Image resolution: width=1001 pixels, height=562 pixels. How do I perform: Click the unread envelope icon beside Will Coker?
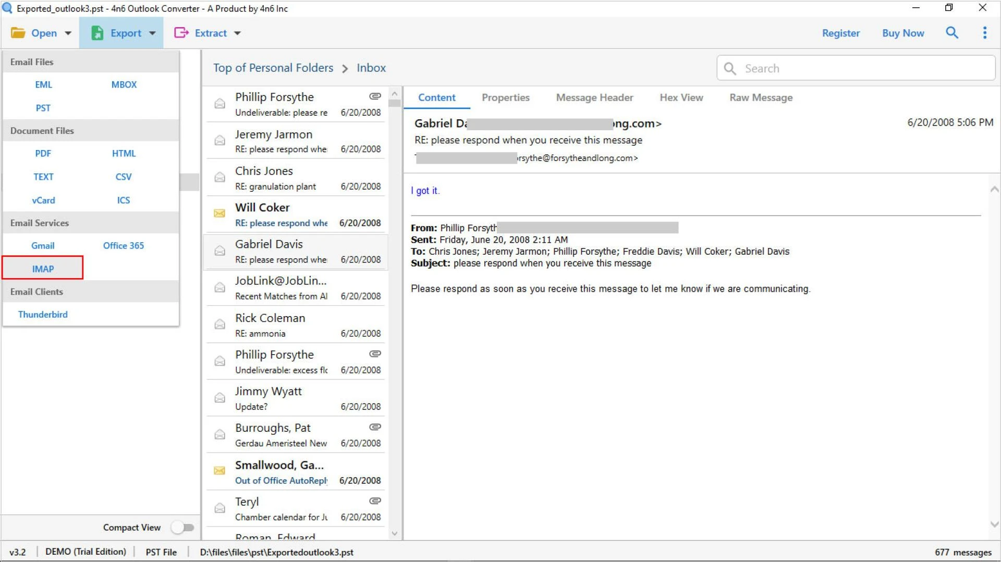click(x=219, y=214)
